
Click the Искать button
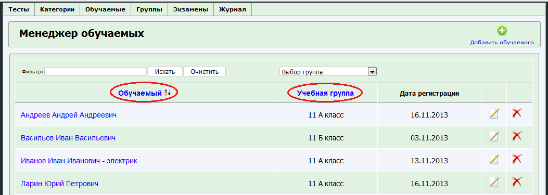tap(164, 72)
